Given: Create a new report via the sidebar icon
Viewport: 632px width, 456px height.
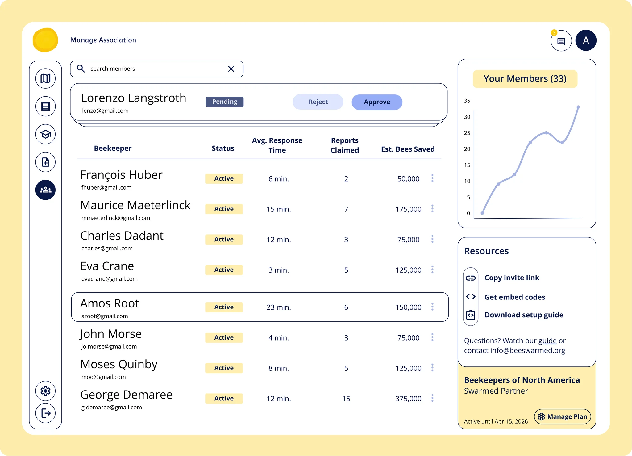Looking at the screenshot, I should [x=45, y=162].
